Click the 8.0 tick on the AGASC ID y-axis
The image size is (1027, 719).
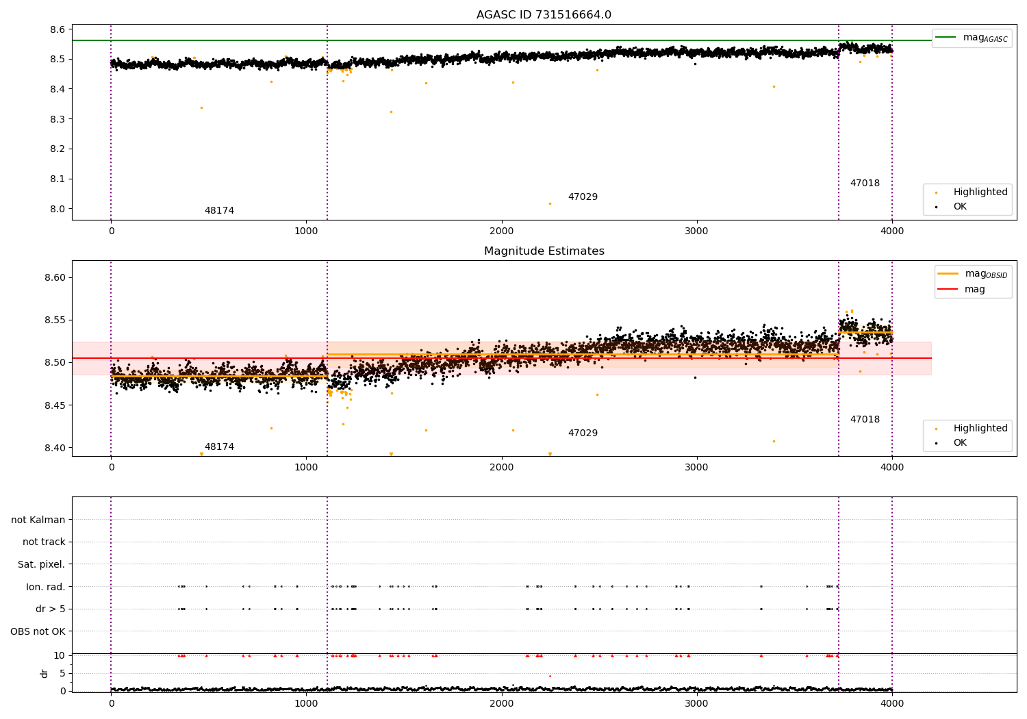57,209
